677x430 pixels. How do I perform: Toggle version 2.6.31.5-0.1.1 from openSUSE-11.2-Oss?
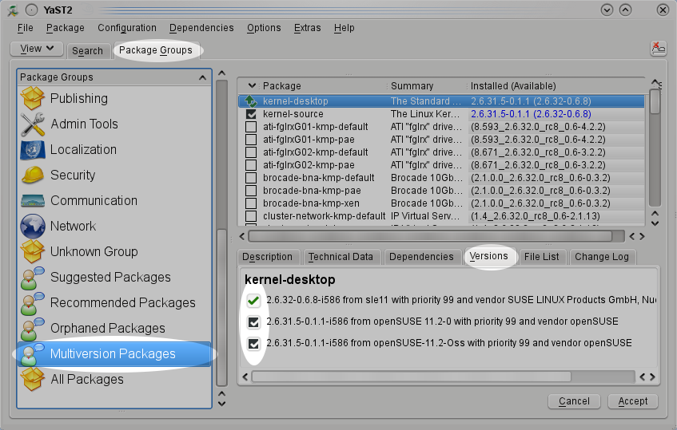click(253, 343)
